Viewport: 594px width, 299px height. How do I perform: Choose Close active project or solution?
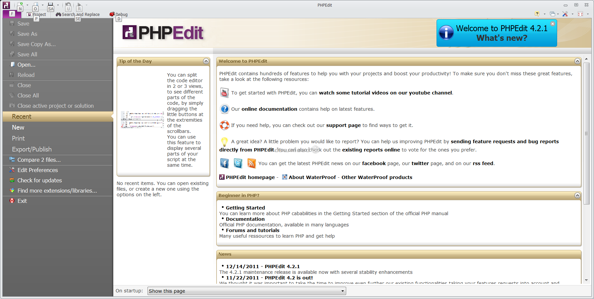(58, 106)
